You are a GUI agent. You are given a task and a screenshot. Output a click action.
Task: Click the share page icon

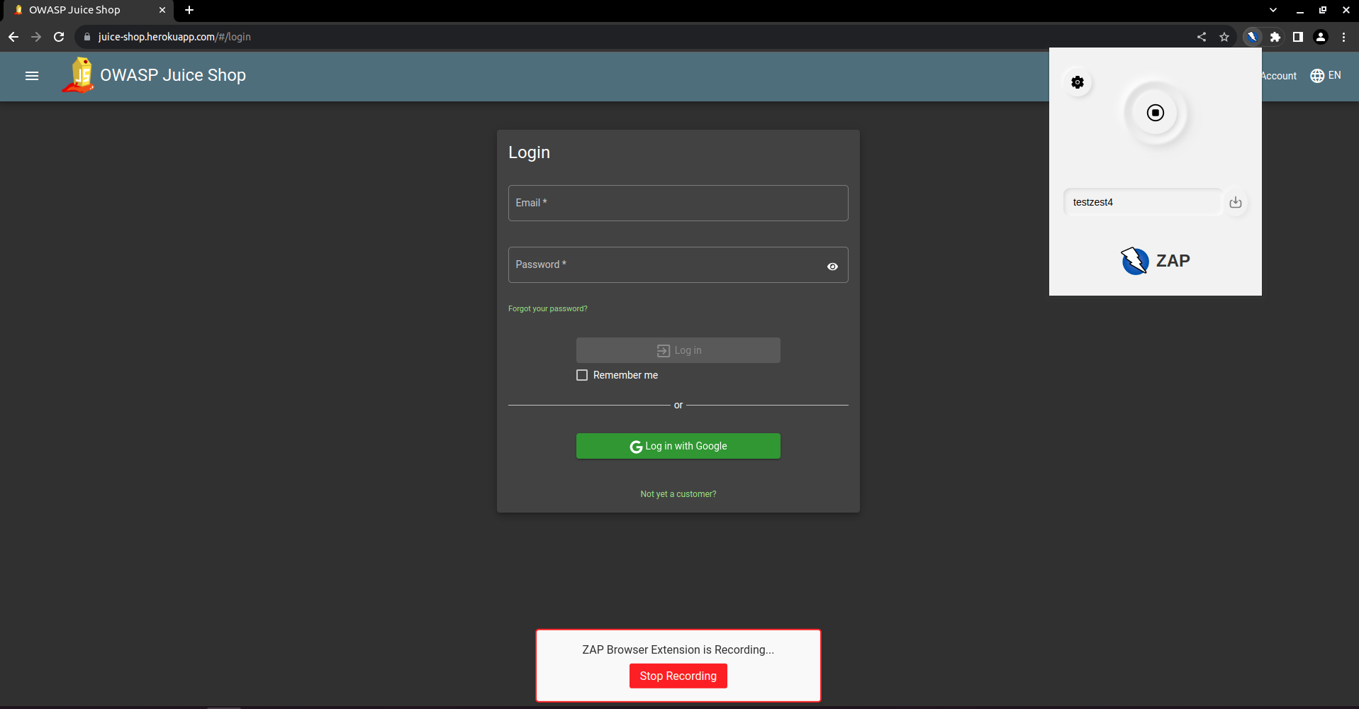point(1201,37)
